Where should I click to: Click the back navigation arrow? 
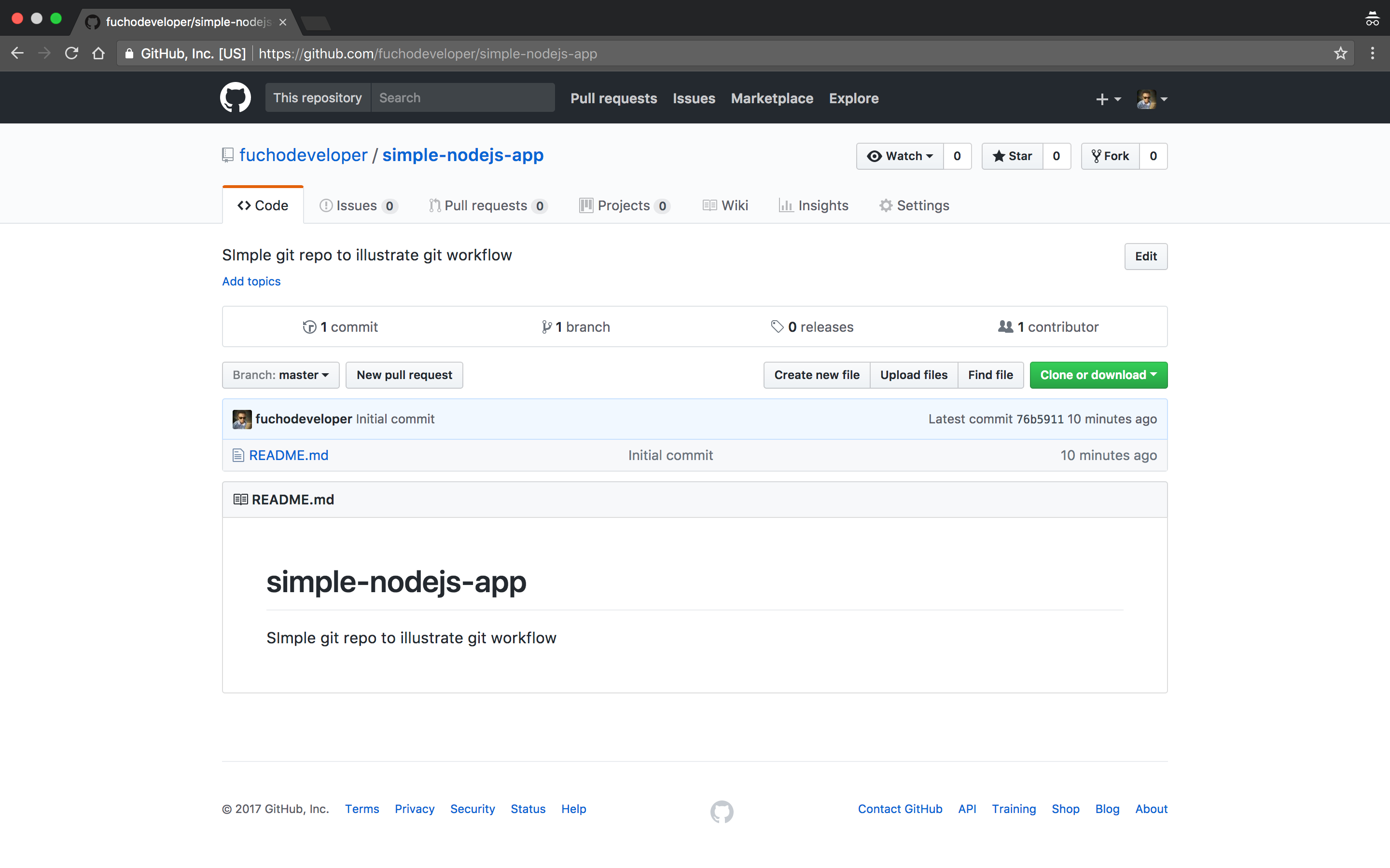click(17, 54)
